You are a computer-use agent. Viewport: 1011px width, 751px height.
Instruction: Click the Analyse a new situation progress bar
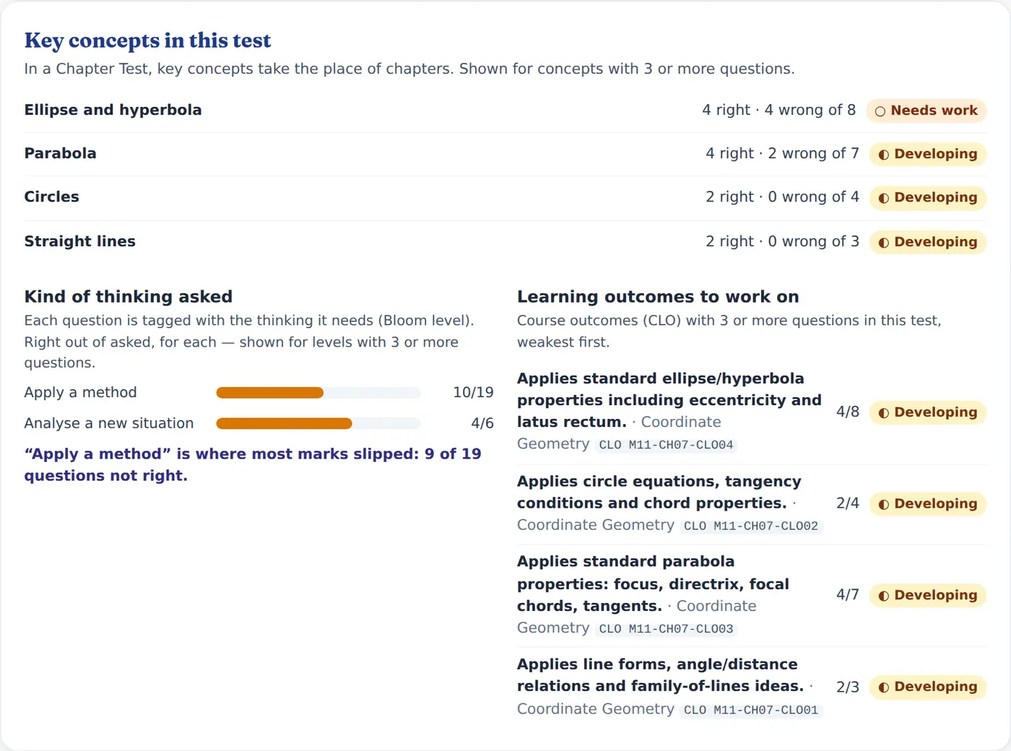(x=318, y=424)
